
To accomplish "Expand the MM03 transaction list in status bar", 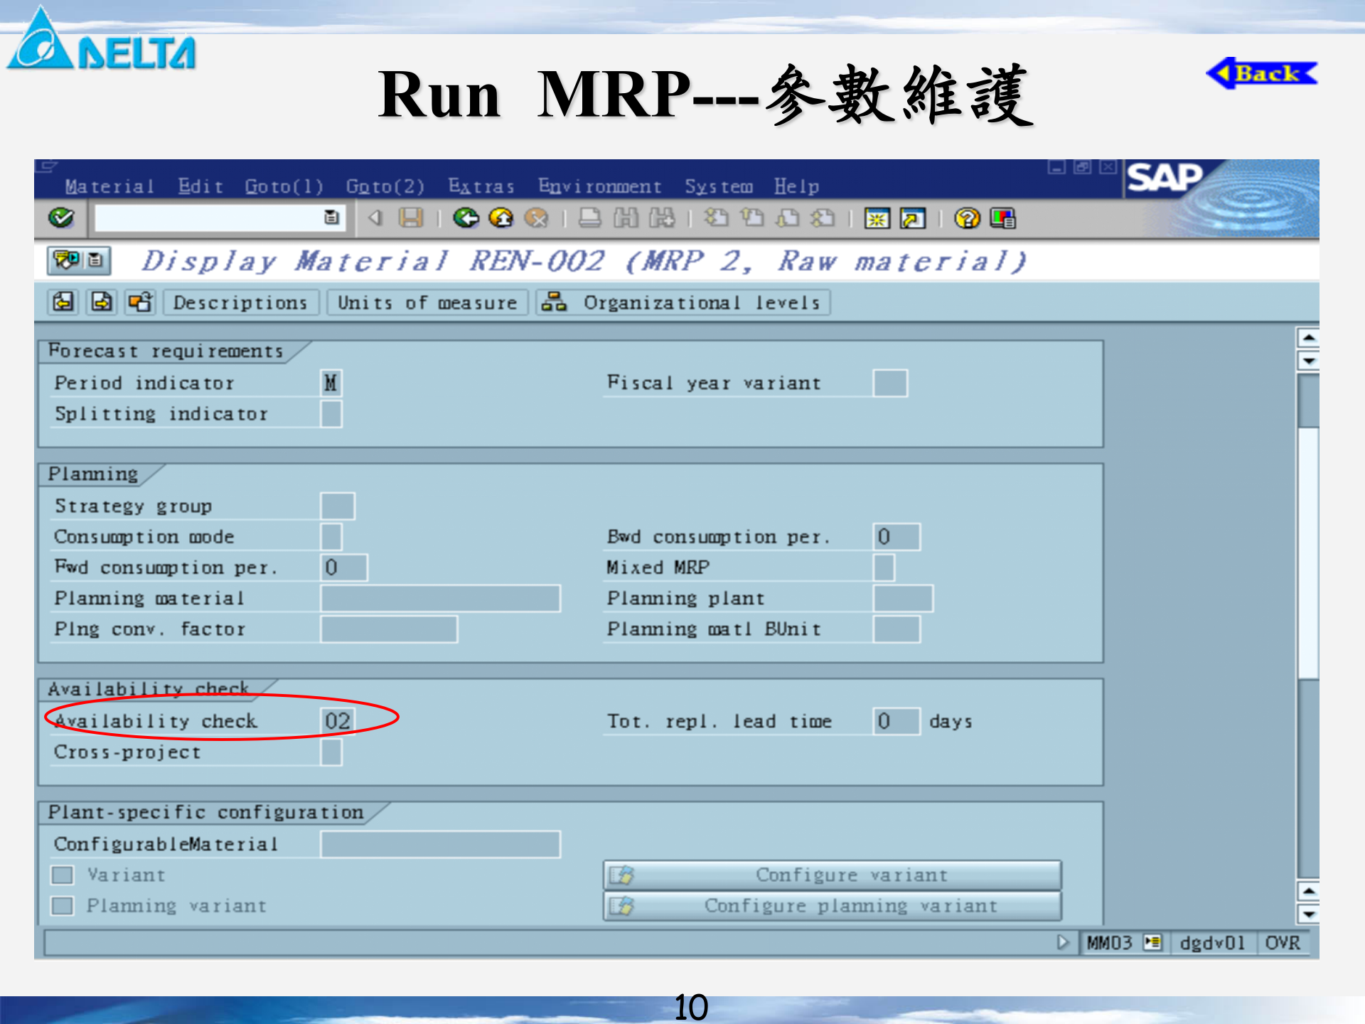I will (x=1152, y=943).
